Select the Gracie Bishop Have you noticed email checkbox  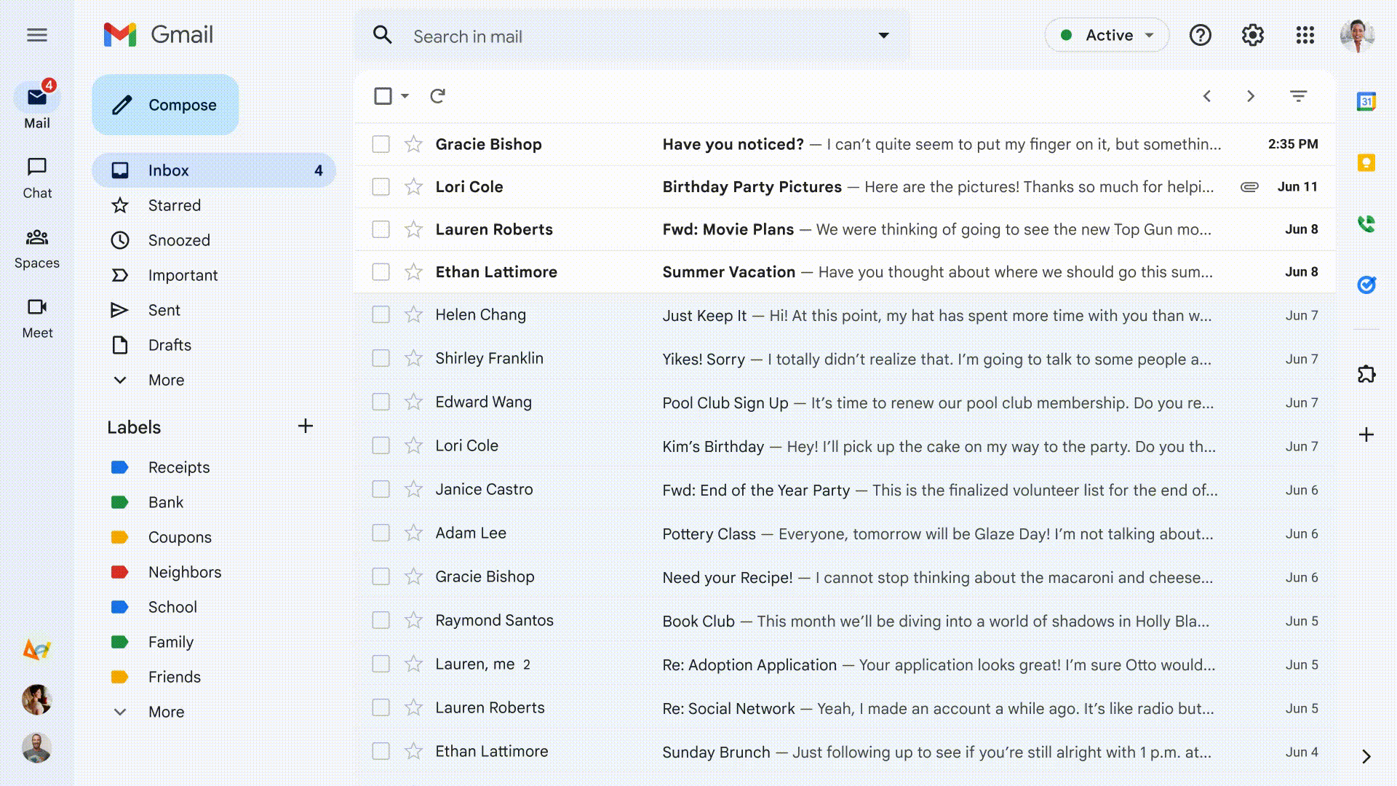click(x=381, y=144)
